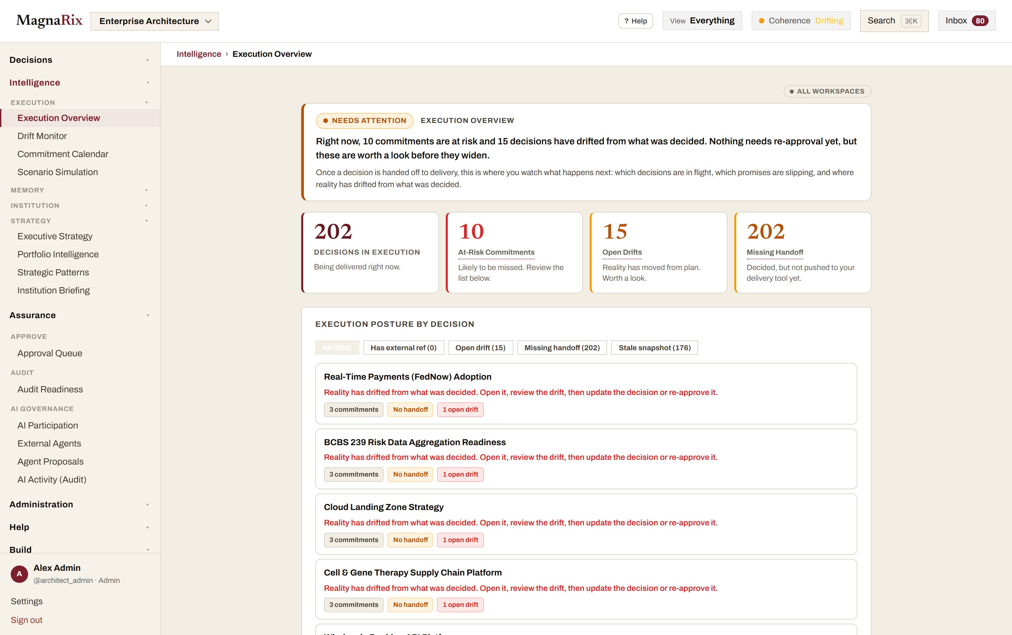The width and height of the screenshot is (1012, 635).
Task: Open the Inbox with 80 items
Action: coord(966,21)
